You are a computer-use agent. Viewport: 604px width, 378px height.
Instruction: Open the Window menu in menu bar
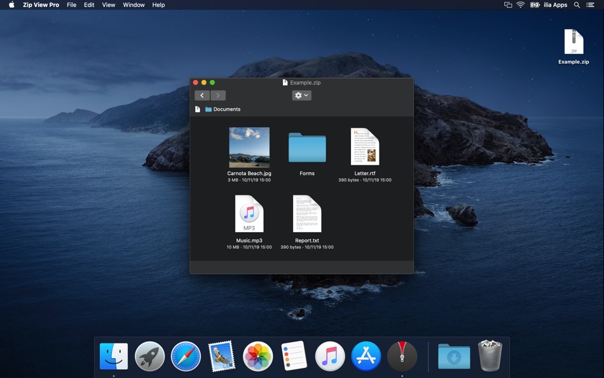(x=134, y=5)
